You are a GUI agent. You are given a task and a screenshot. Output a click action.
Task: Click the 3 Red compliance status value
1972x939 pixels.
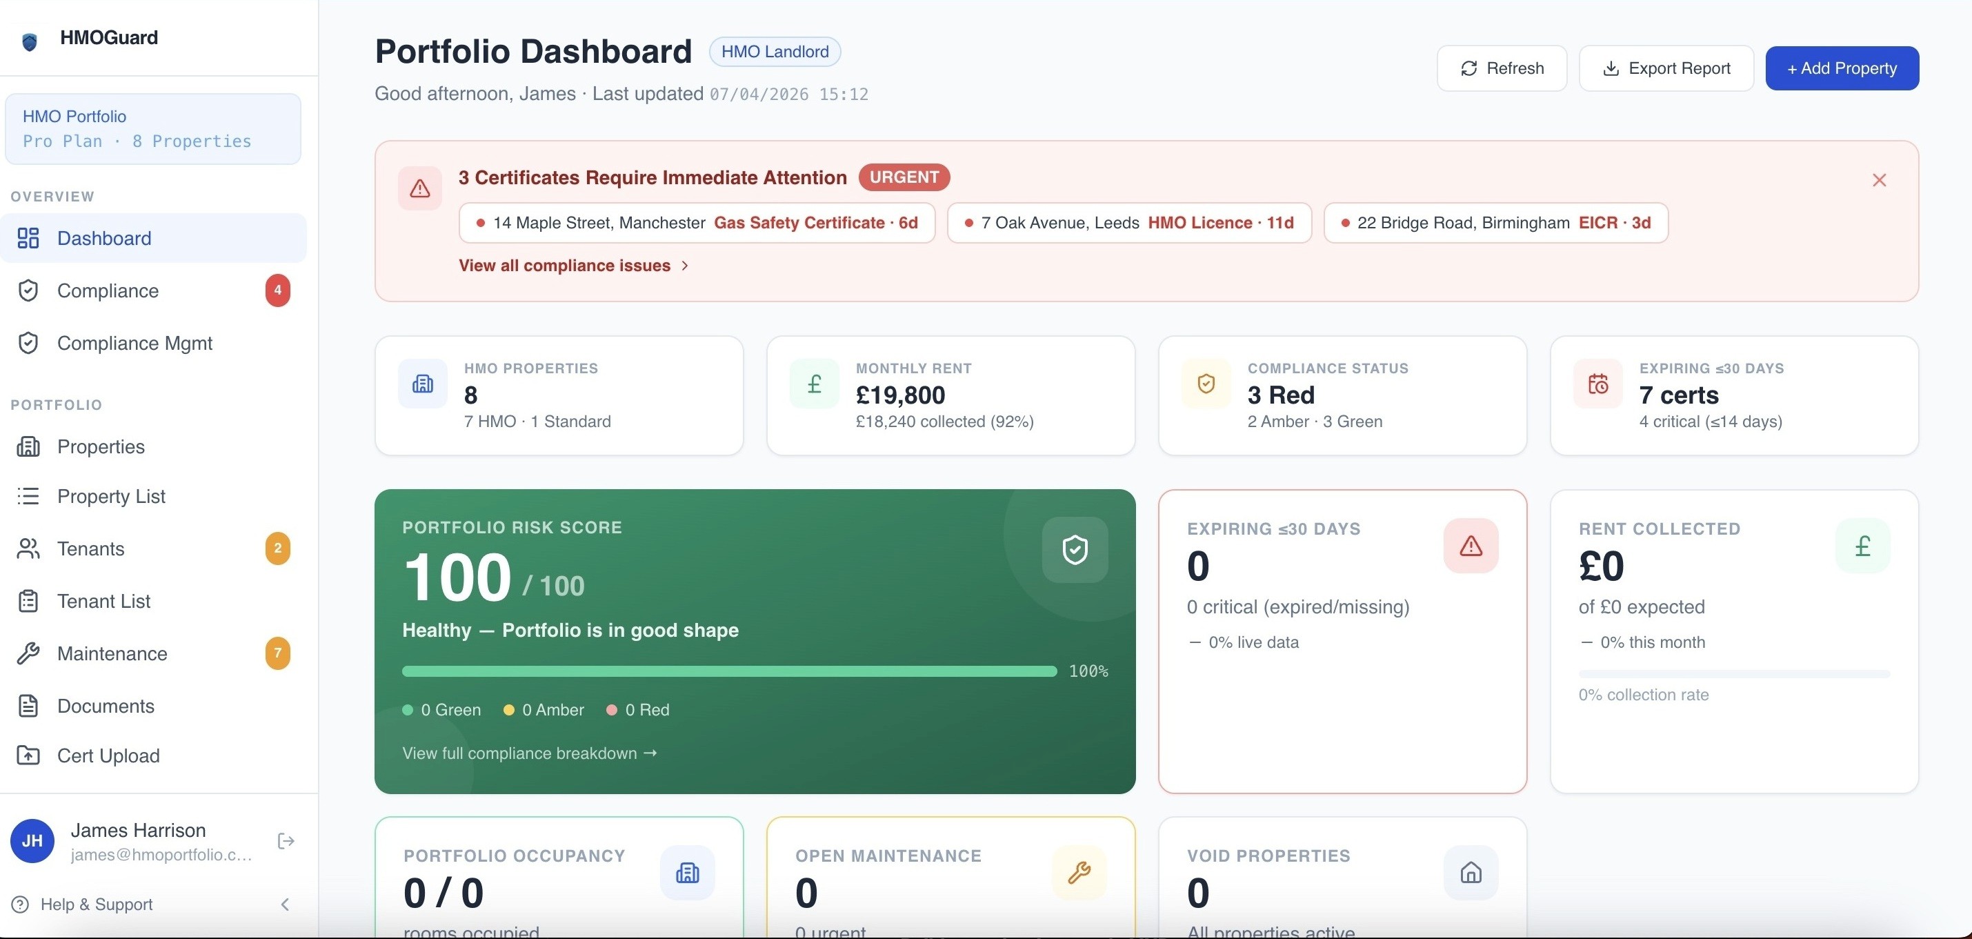[1281, 395]
